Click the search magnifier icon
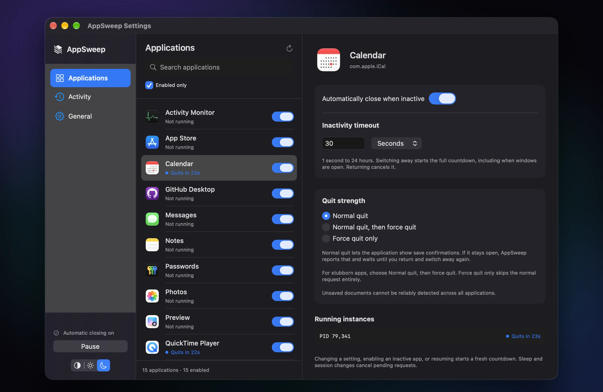This screenshot has height=392, width=603. (x=153, y=67)
